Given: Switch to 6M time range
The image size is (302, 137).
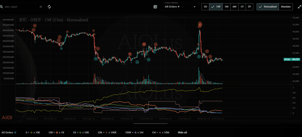Looking at the screenshot, I should (234, 6).
